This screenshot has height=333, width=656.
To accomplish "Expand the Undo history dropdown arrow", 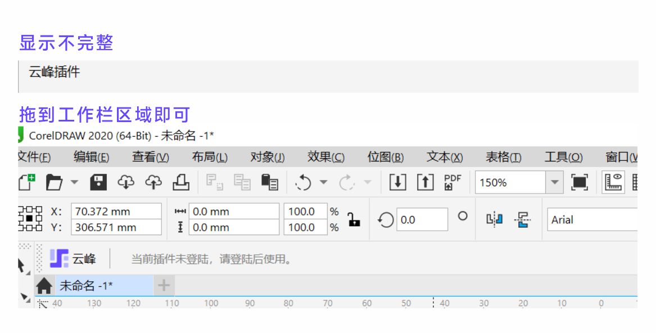I will [323, 182].
